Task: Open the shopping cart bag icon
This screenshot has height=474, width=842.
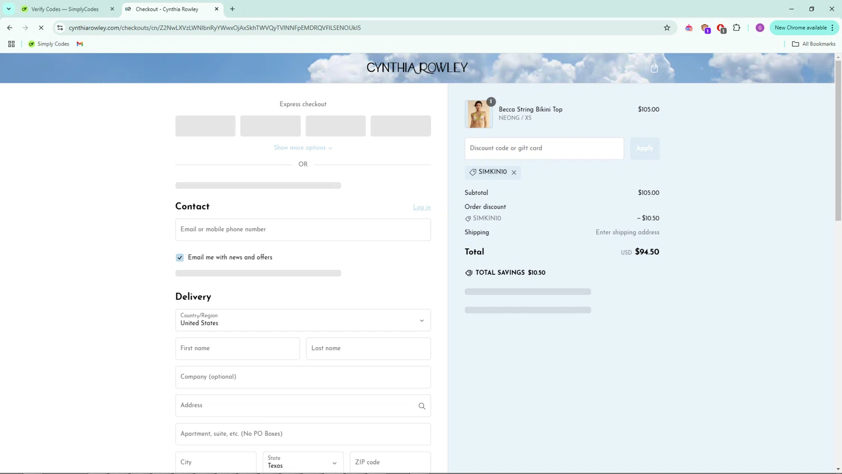Action: pos(654,68)
